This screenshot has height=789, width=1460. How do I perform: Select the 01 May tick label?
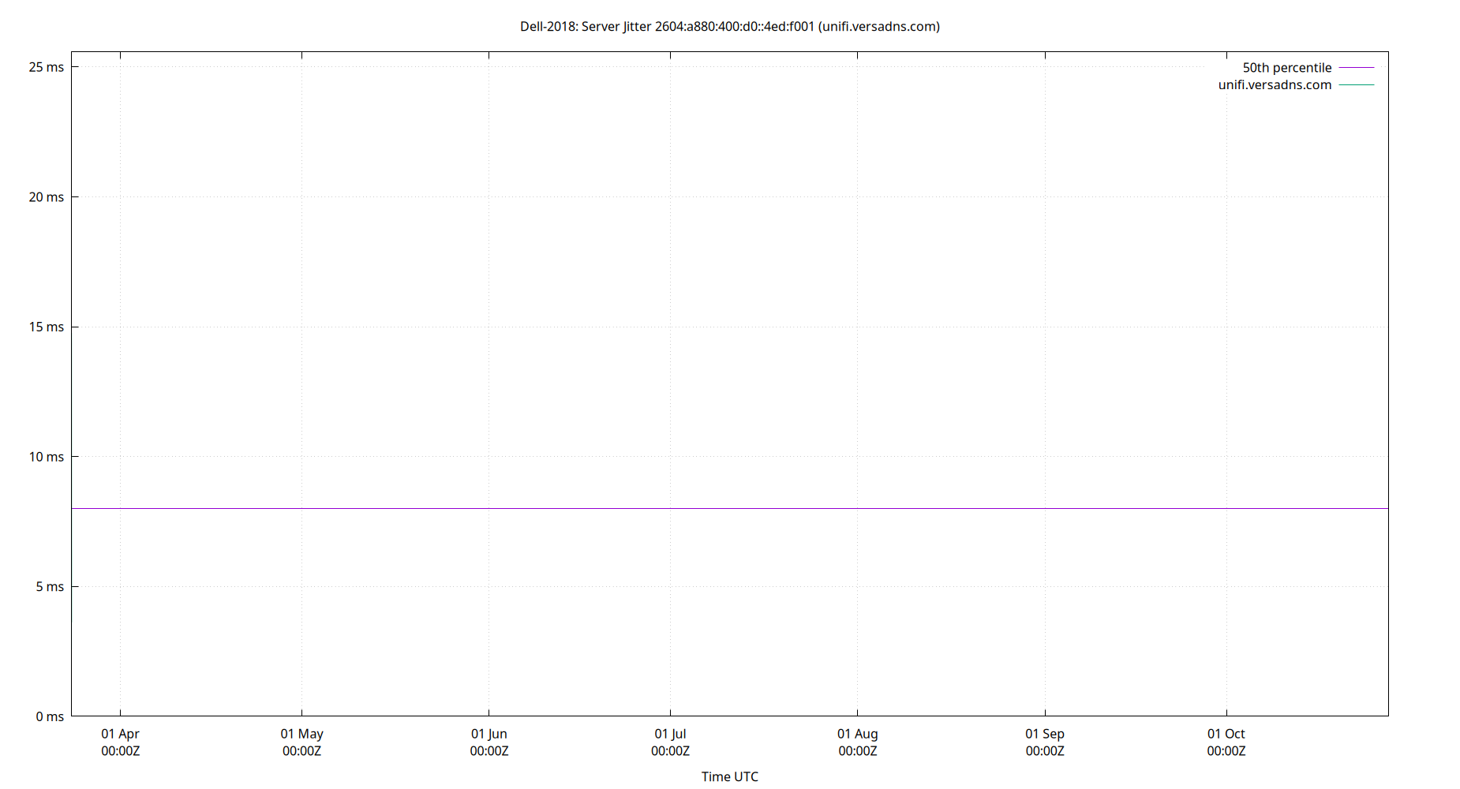303,734
